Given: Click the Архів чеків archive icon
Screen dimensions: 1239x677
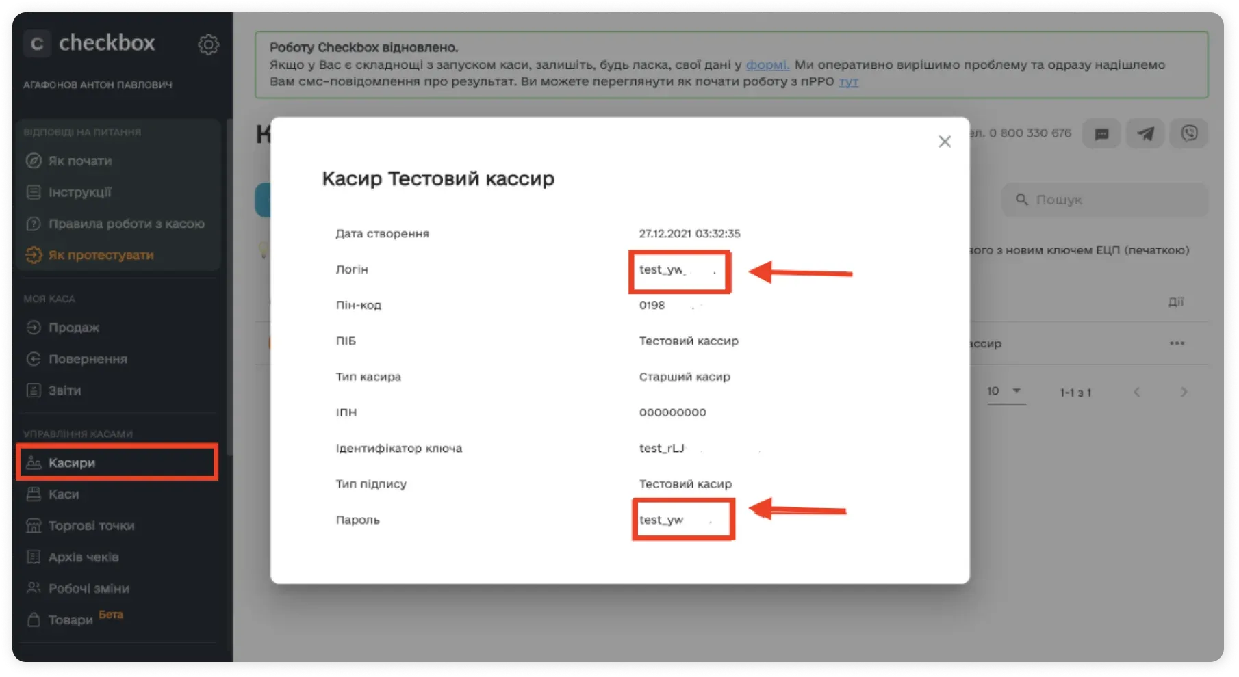Looking at the screenshot, I should [x=33, y=557].
